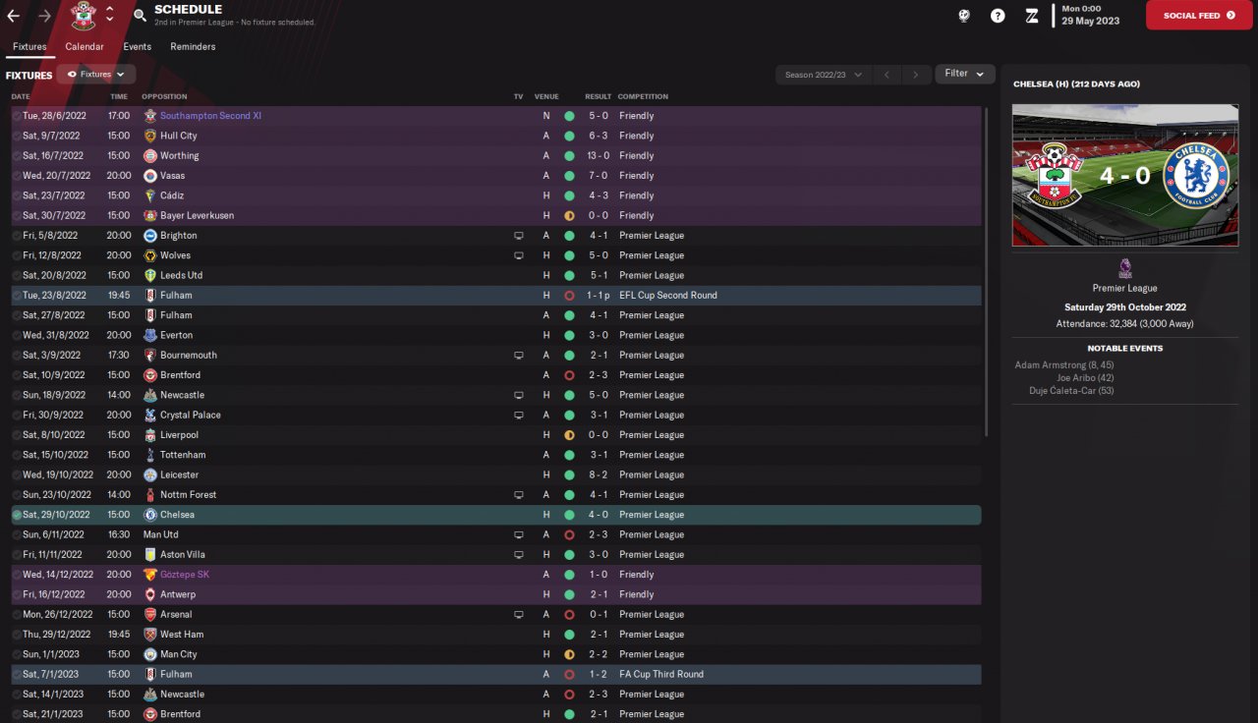This screenshot has width=1258, height=723.
Task: Toggle the checkmark on Hull City fixture row
Action: coord(17,136)
